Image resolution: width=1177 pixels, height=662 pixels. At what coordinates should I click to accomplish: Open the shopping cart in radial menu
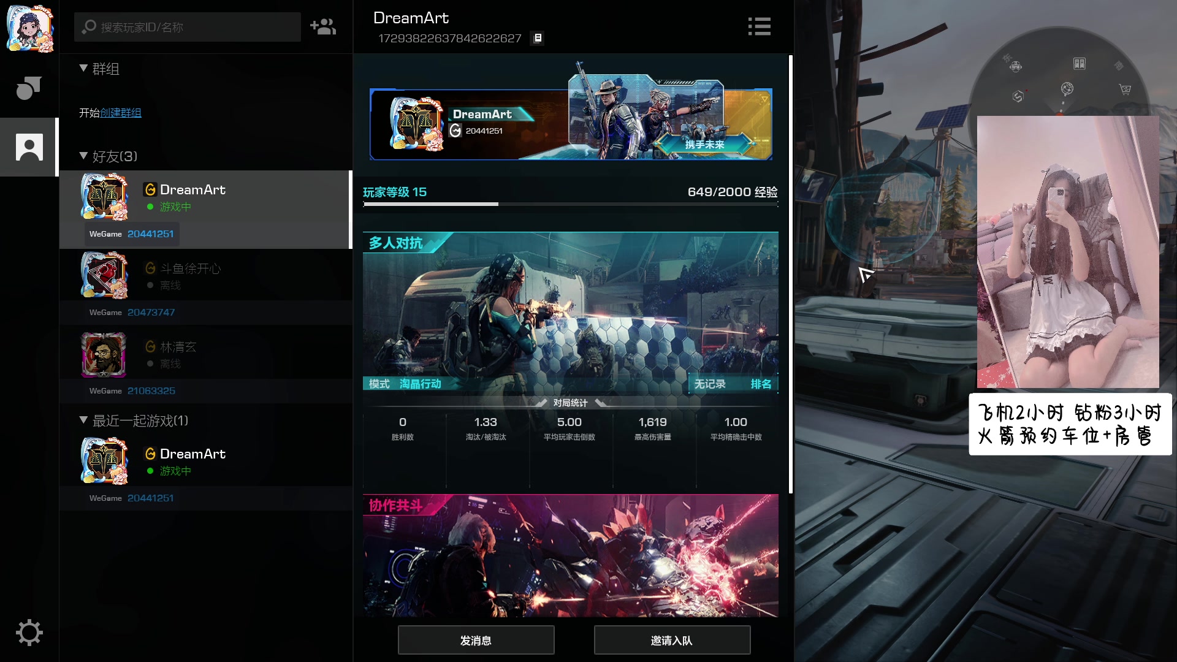[x=1125, y=89]
